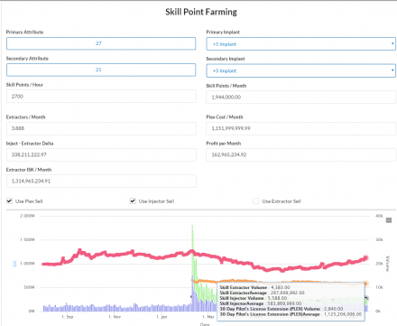Enable the Use Extractor Sell checkbox
Viewport: 397px width, 326px height.
click(256, 201)
